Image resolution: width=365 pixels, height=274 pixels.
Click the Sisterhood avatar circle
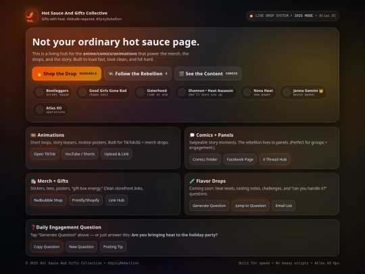click(x=141, y=92)
